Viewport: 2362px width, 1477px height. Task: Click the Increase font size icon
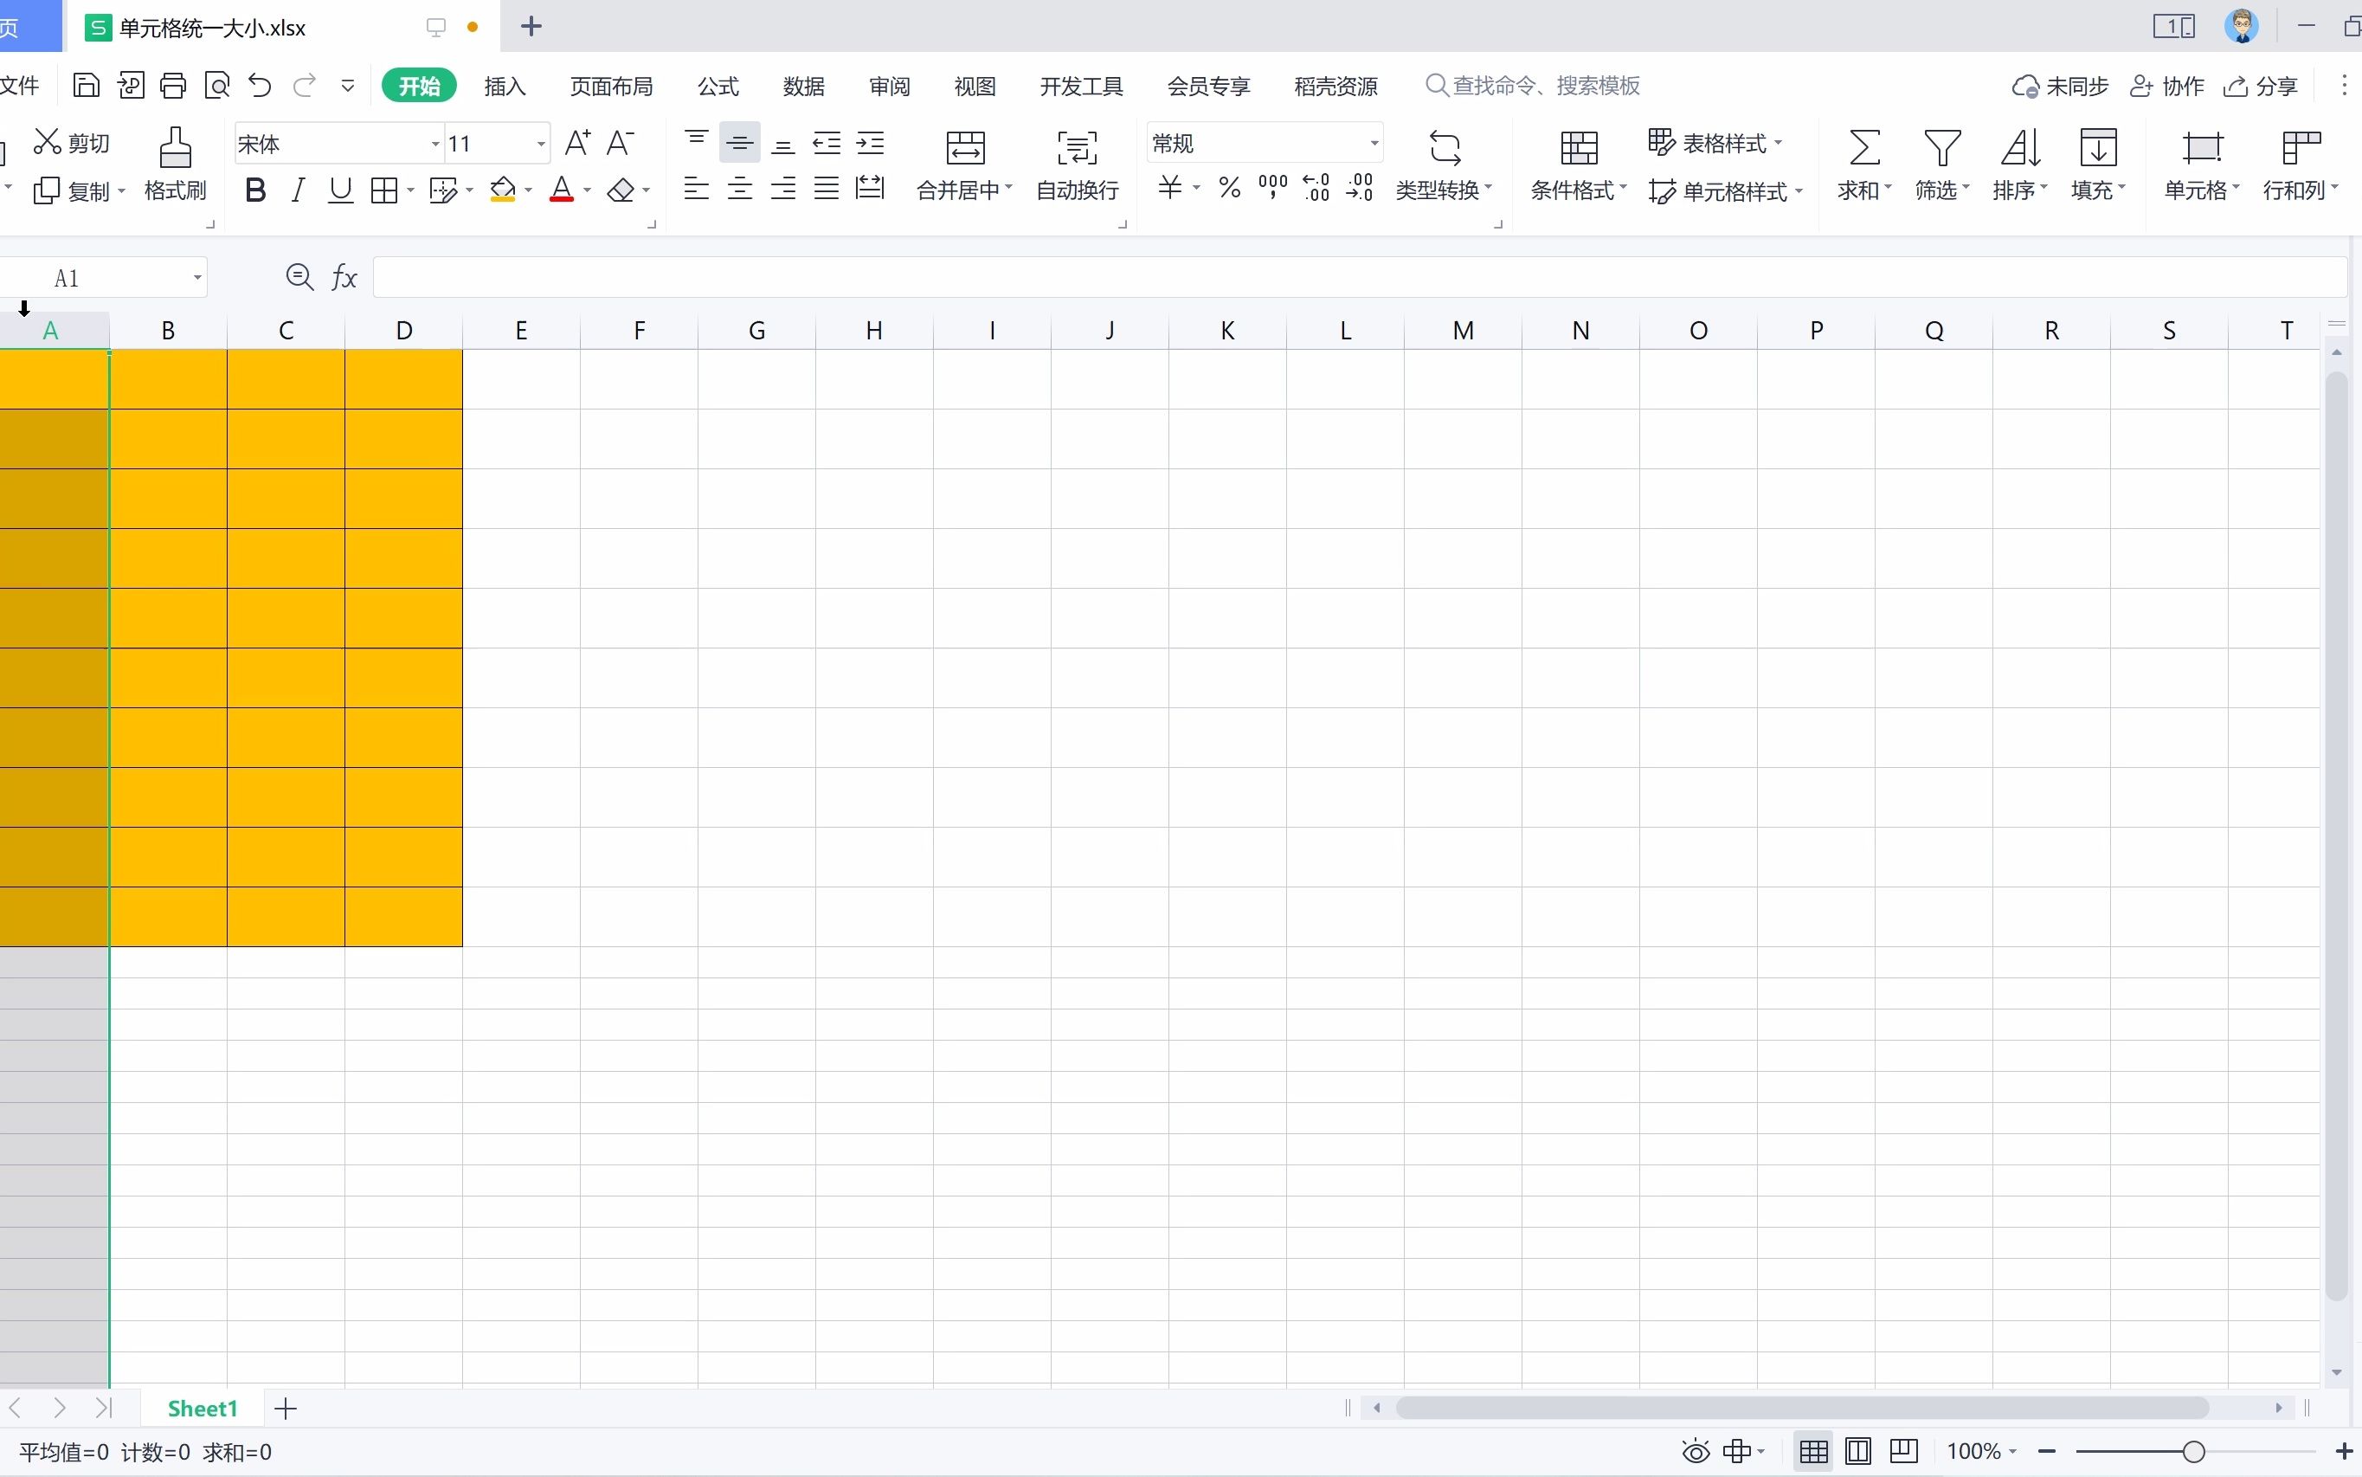click(577, 144)
